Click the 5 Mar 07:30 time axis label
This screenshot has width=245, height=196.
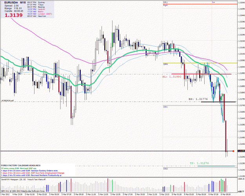[x=66, y=194]
